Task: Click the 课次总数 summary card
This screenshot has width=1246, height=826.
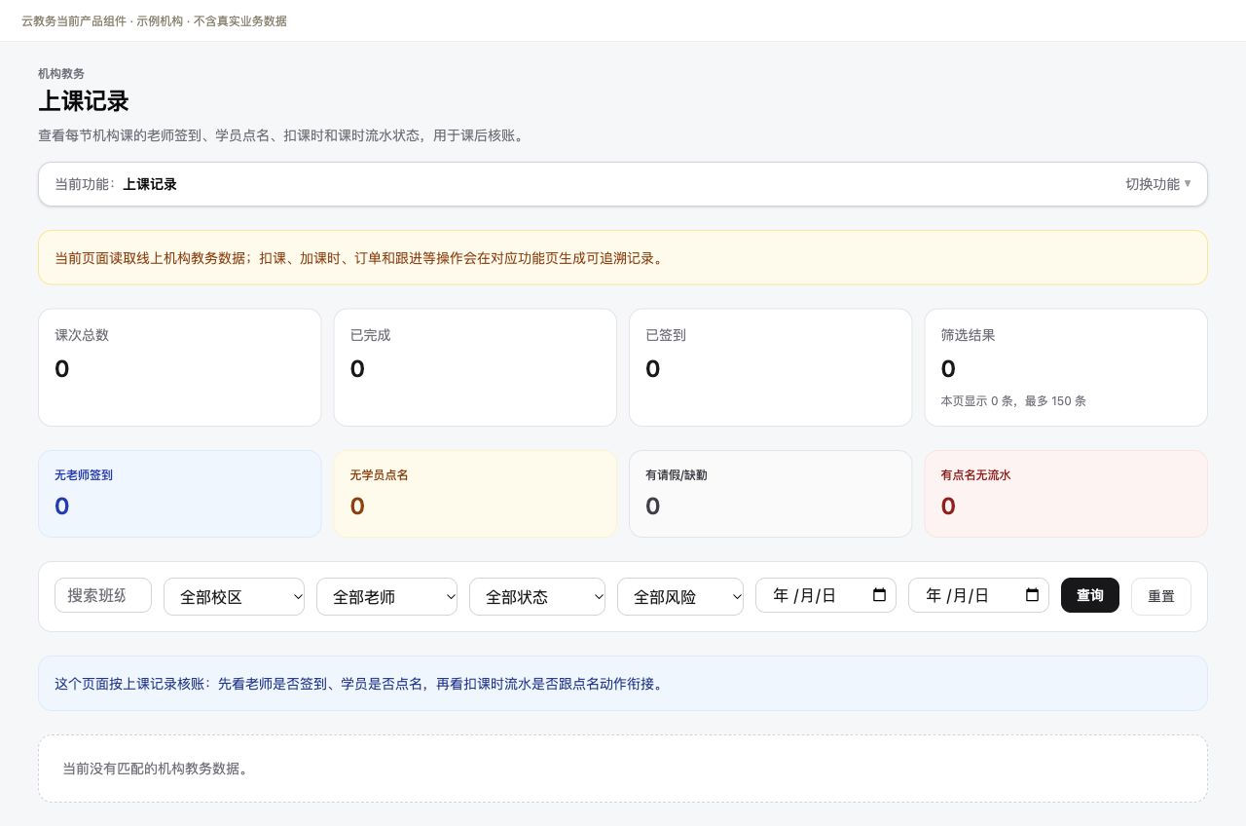Action: click(x=180, y=367)
